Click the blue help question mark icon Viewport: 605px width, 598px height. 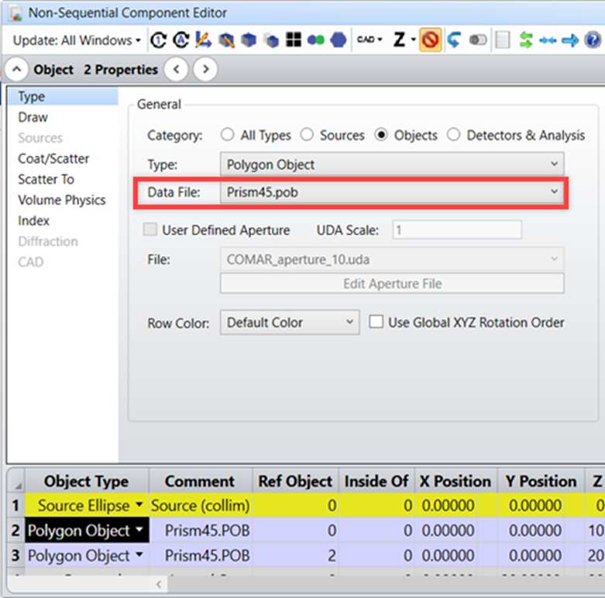click(x=593, y=40)
